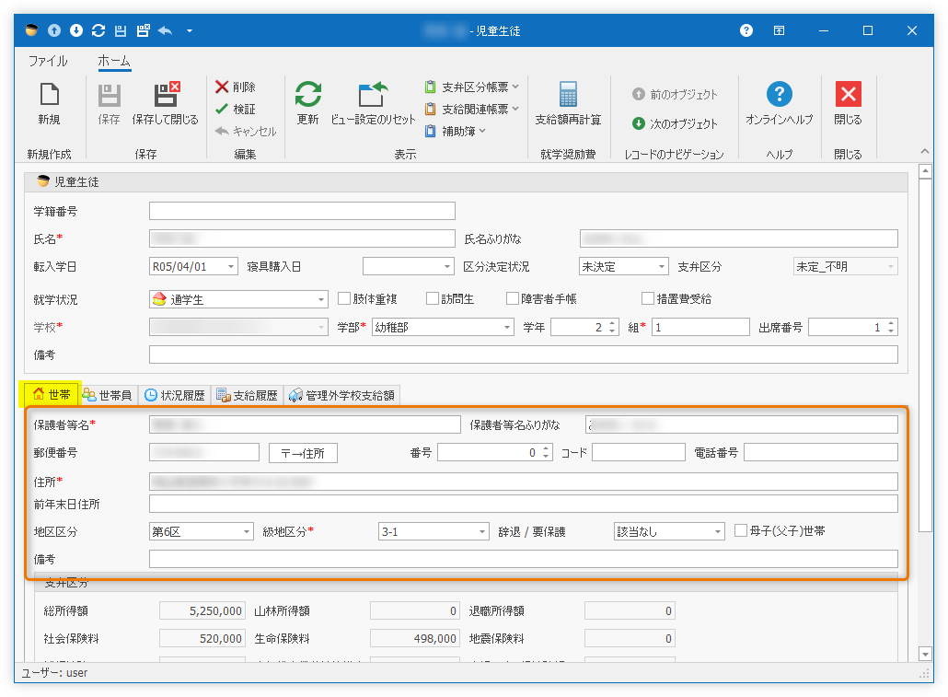Click 保存して閉じる in ribbon
This screenshot has height=697, width=948.
pyautogui.click(x=165, y=103)
